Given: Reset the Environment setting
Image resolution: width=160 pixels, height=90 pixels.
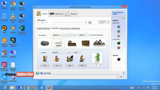Looking at the screenshot, I should click(x=81, y=35).
